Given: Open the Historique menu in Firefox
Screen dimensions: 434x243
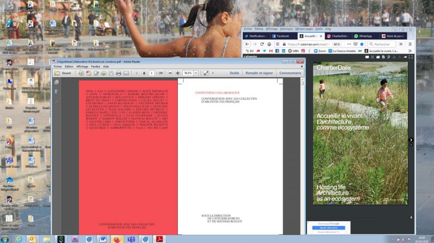Looking at the screenshot, I should [x=286, y=29].
